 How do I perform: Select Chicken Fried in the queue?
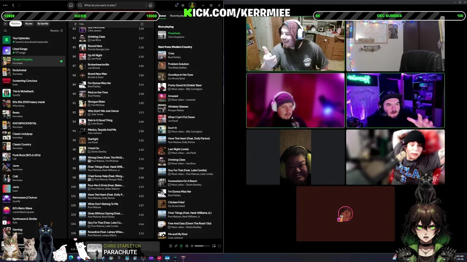click(x=189, y=204)
